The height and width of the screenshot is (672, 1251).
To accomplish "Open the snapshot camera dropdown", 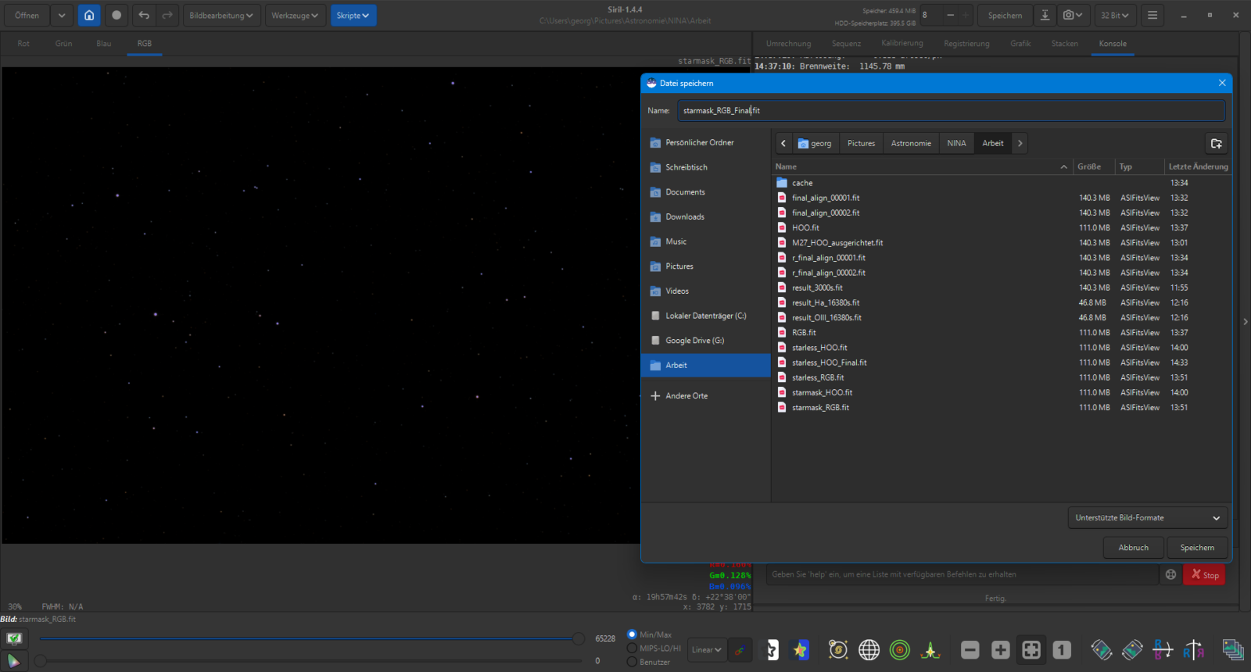I will click(x=1073, y=15).
